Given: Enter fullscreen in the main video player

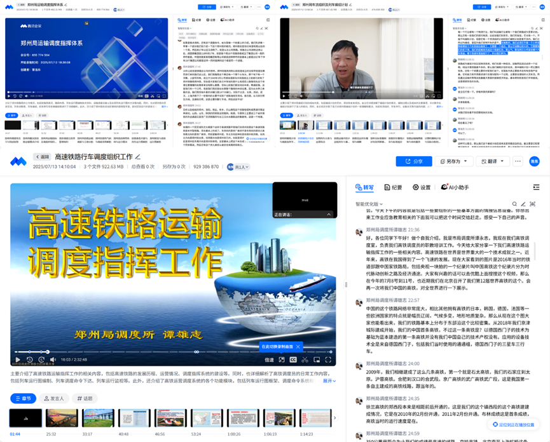Looking at the screenshot, I should coord(328,360).
